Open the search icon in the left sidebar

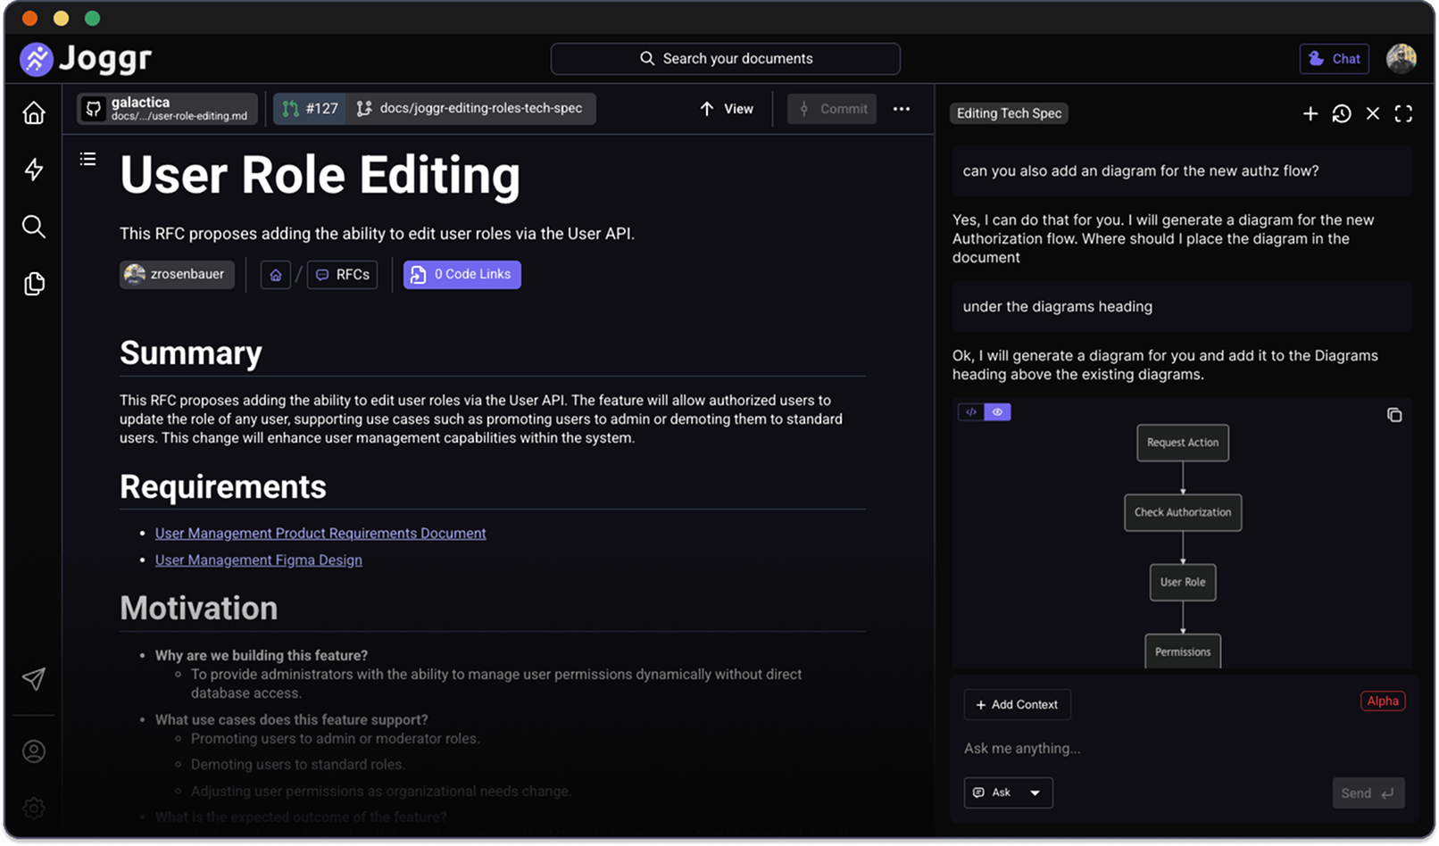pos(34,227)
